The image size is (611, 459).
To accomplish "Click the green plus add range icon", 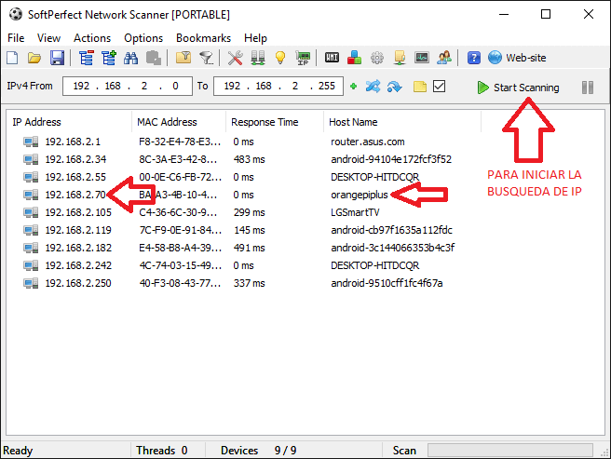I will 353,88.
